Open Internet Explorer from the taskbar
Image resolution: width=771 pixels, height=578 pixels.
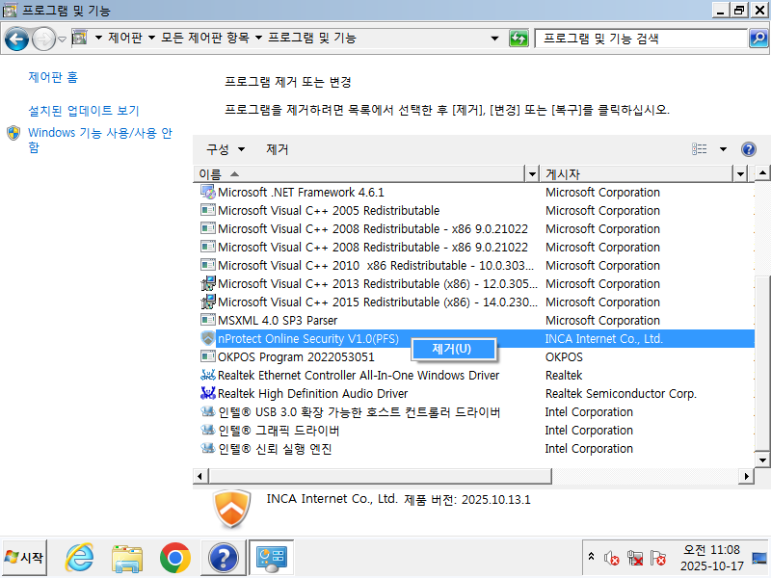click(x=79, y=558)
